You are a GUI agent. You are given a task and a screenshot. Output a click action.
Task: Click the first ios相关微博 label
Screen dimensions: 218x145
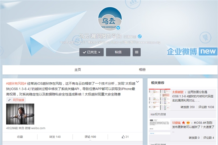click(x=158, y=114)
